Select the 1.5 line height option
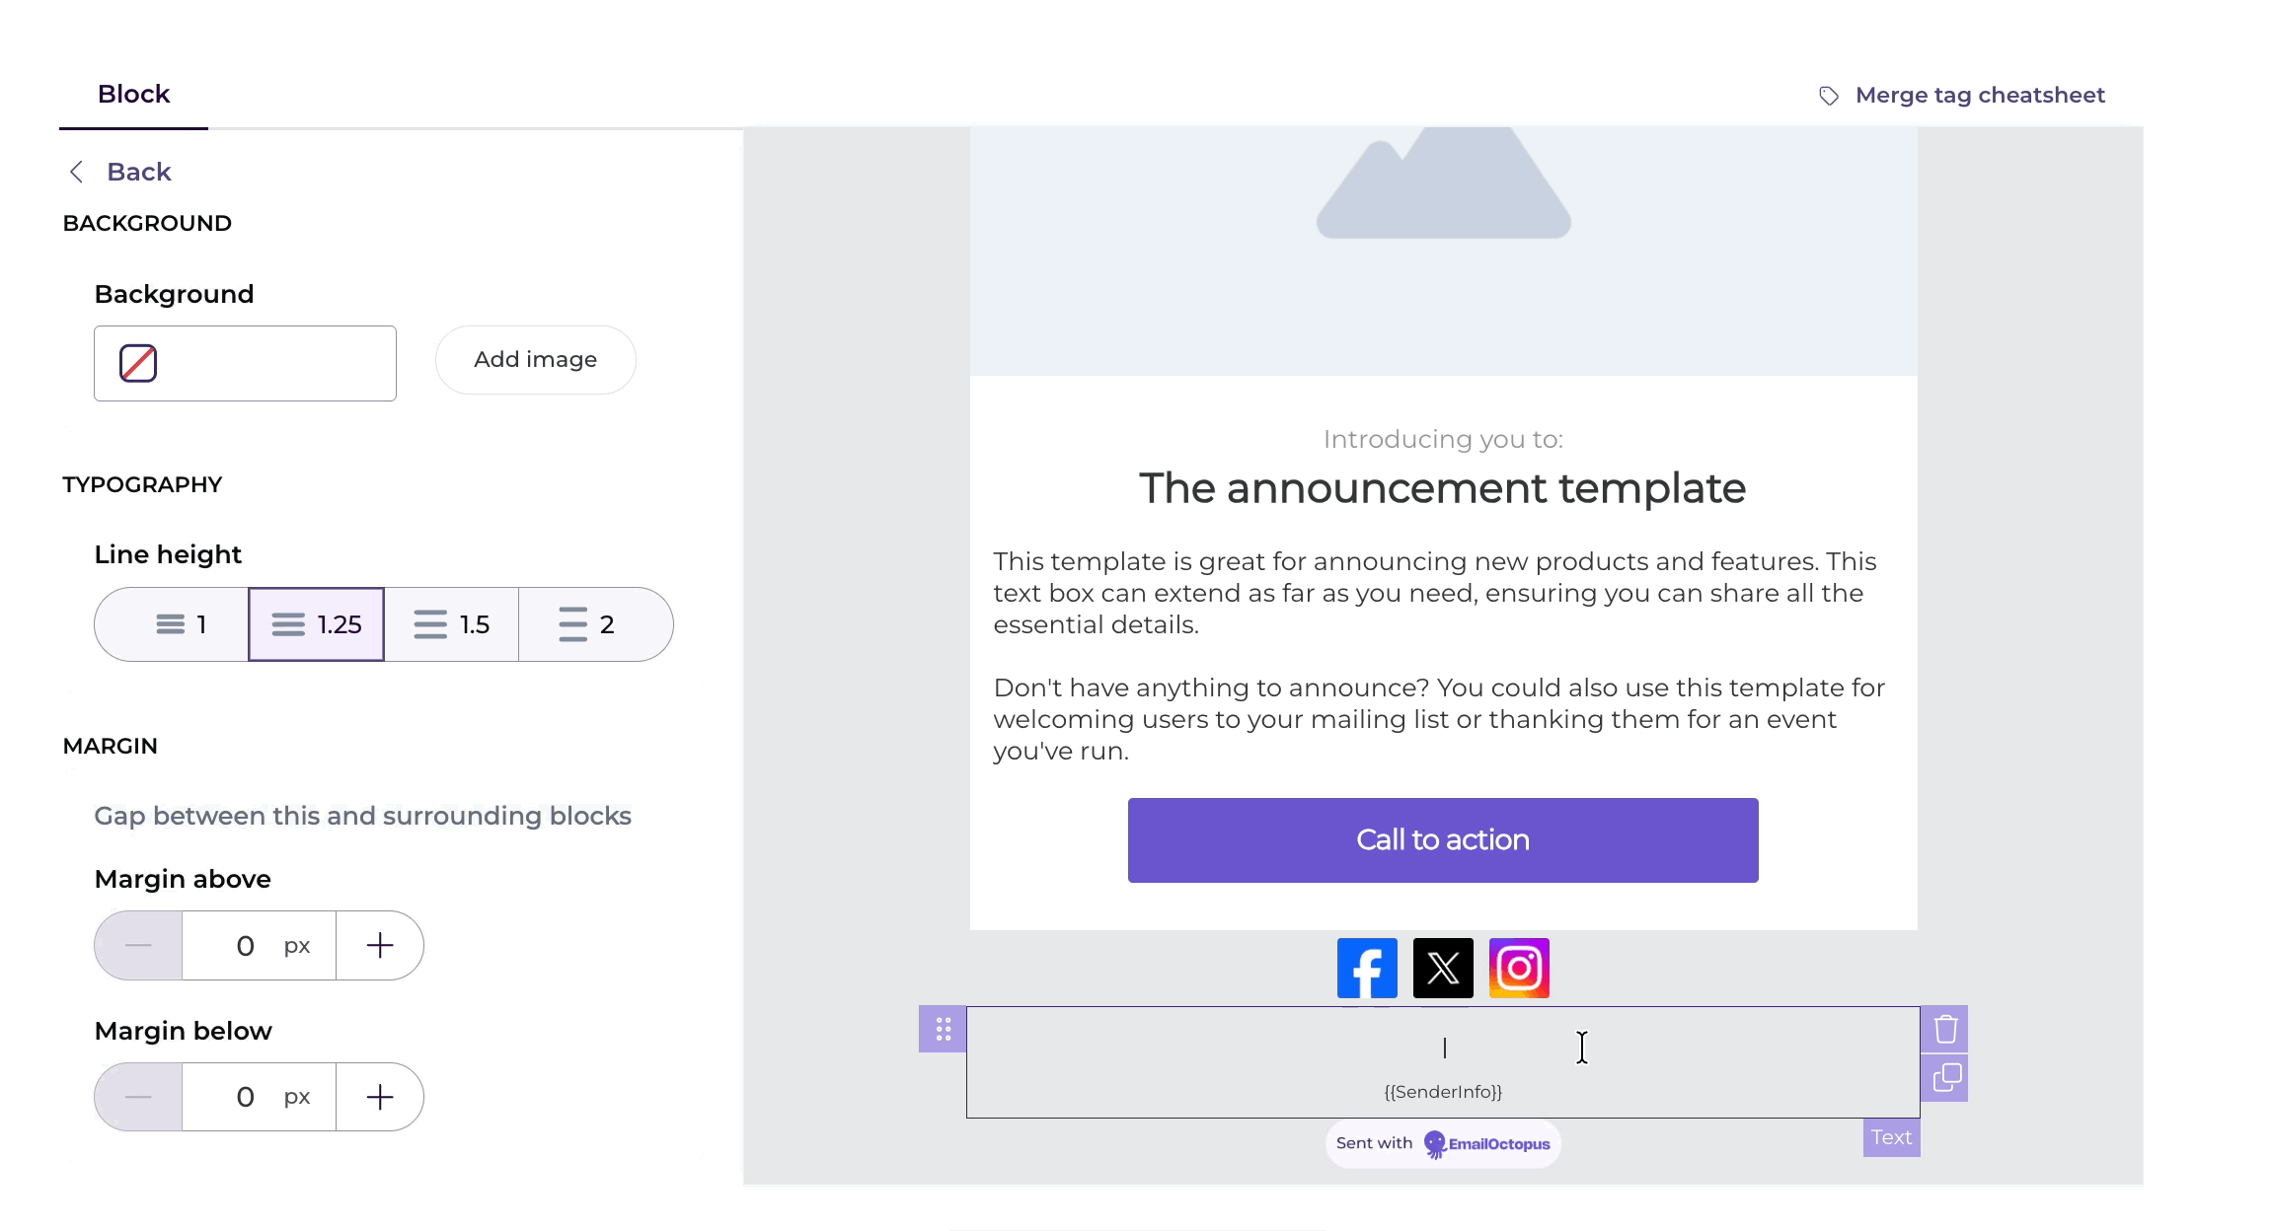Screen dimensions: 2272x1231 click(x=451, y=623)
